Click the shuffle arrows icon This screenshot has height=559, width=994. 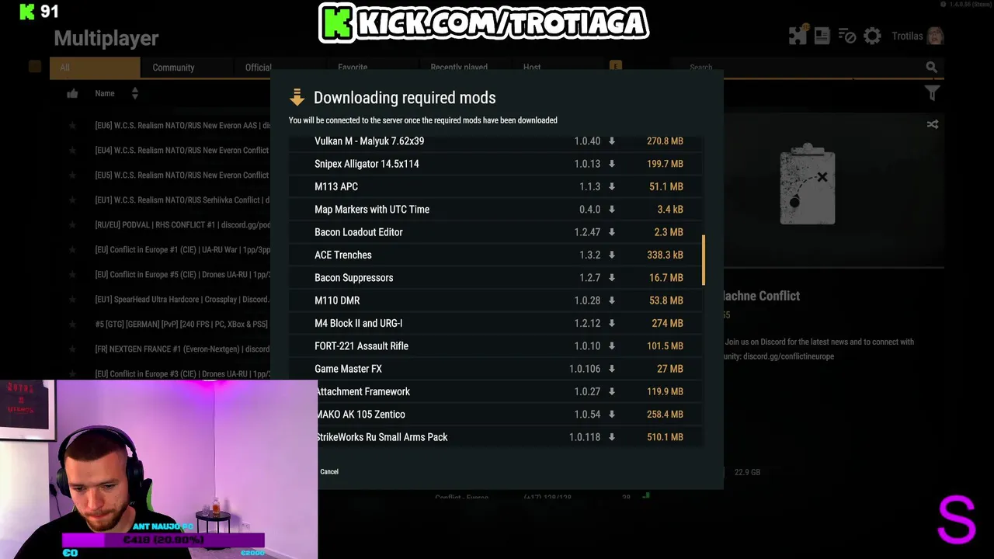933,124
